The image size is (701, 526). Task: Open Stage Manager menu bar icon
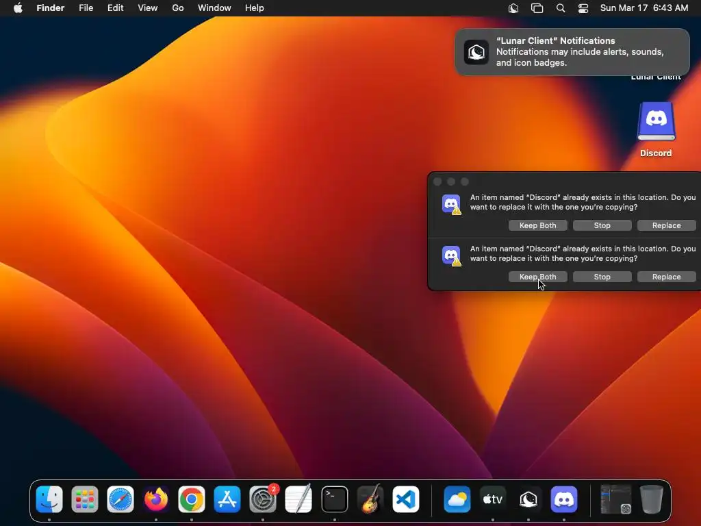537,8
